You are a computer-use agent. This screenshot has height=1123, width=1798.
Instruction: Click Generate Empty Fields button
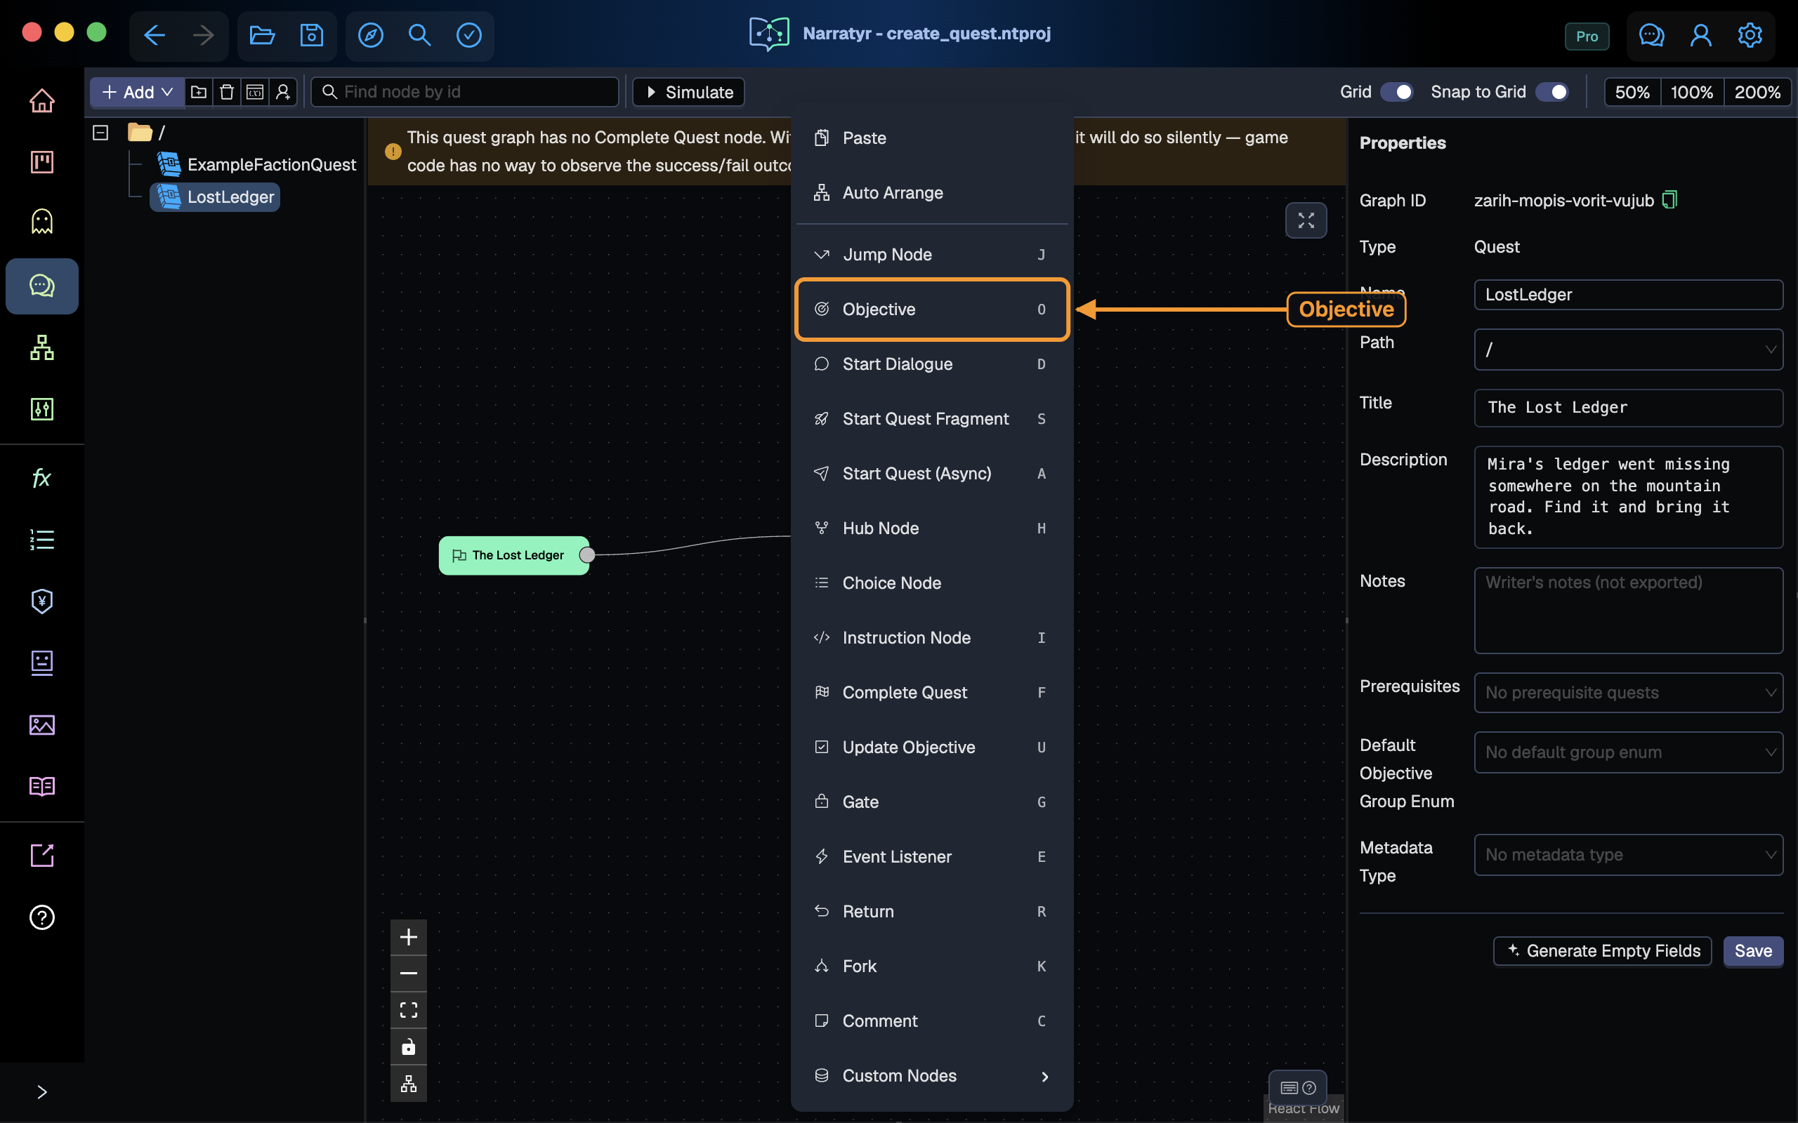point(1603,950)
